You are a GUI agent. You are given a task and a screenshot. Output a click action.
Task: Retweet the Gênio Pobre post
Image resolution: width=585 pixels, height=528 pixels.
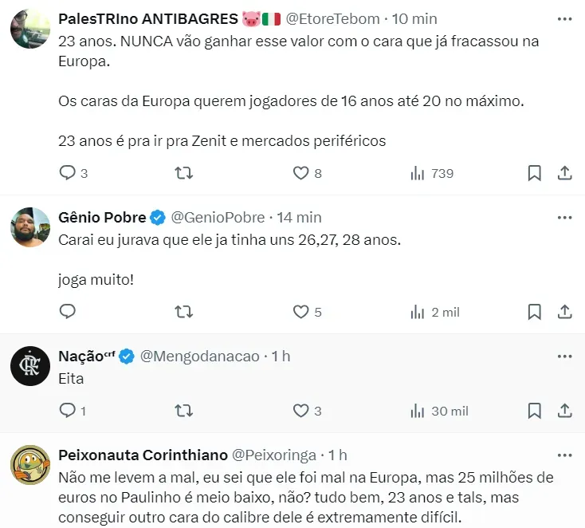[x=183, y=312]
